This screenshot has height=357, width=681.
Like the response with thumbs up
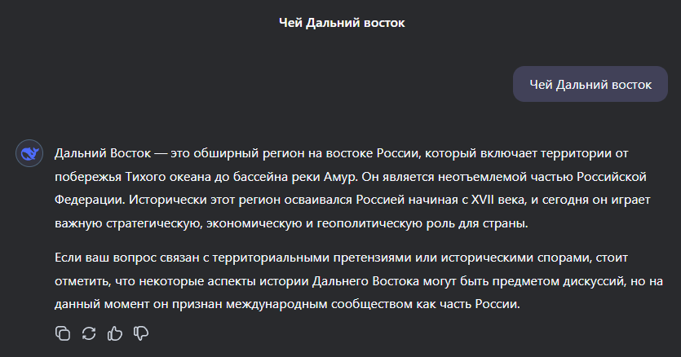point(115,333)
